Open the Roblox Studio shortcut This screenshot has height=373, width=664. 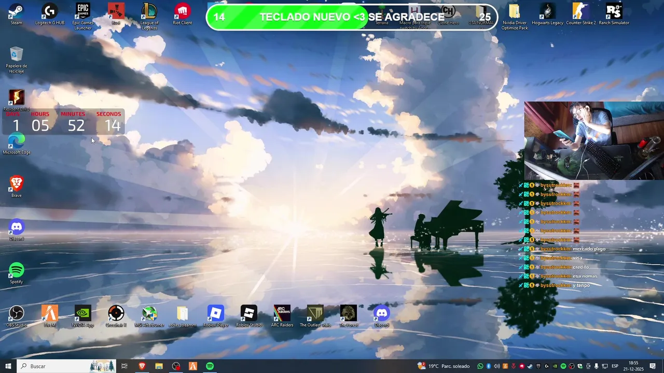tap(249, 316)
